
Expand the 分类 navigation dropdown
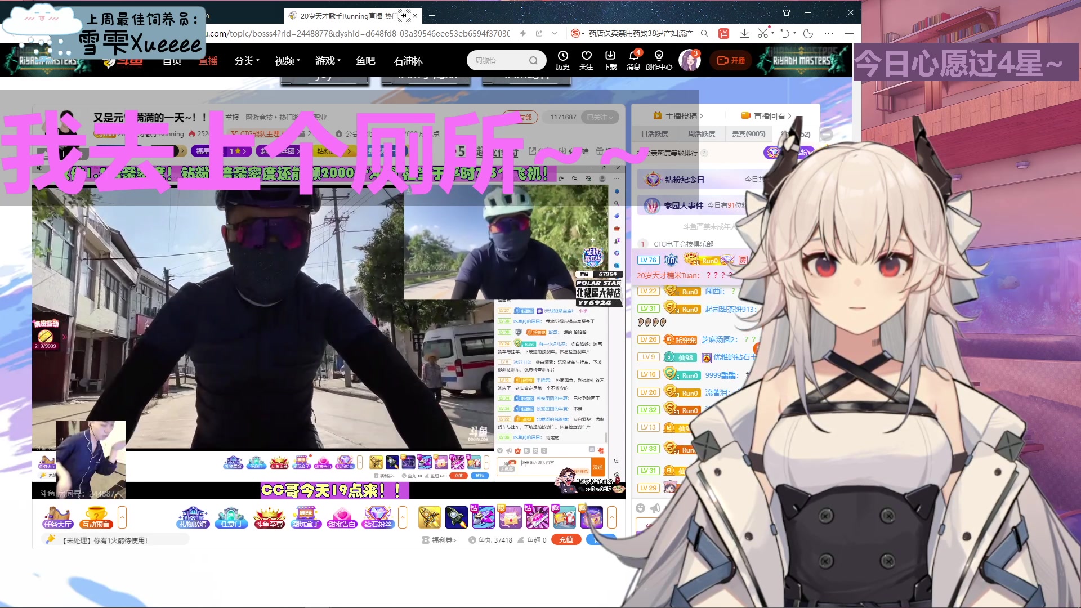click(x=247, y=60)
